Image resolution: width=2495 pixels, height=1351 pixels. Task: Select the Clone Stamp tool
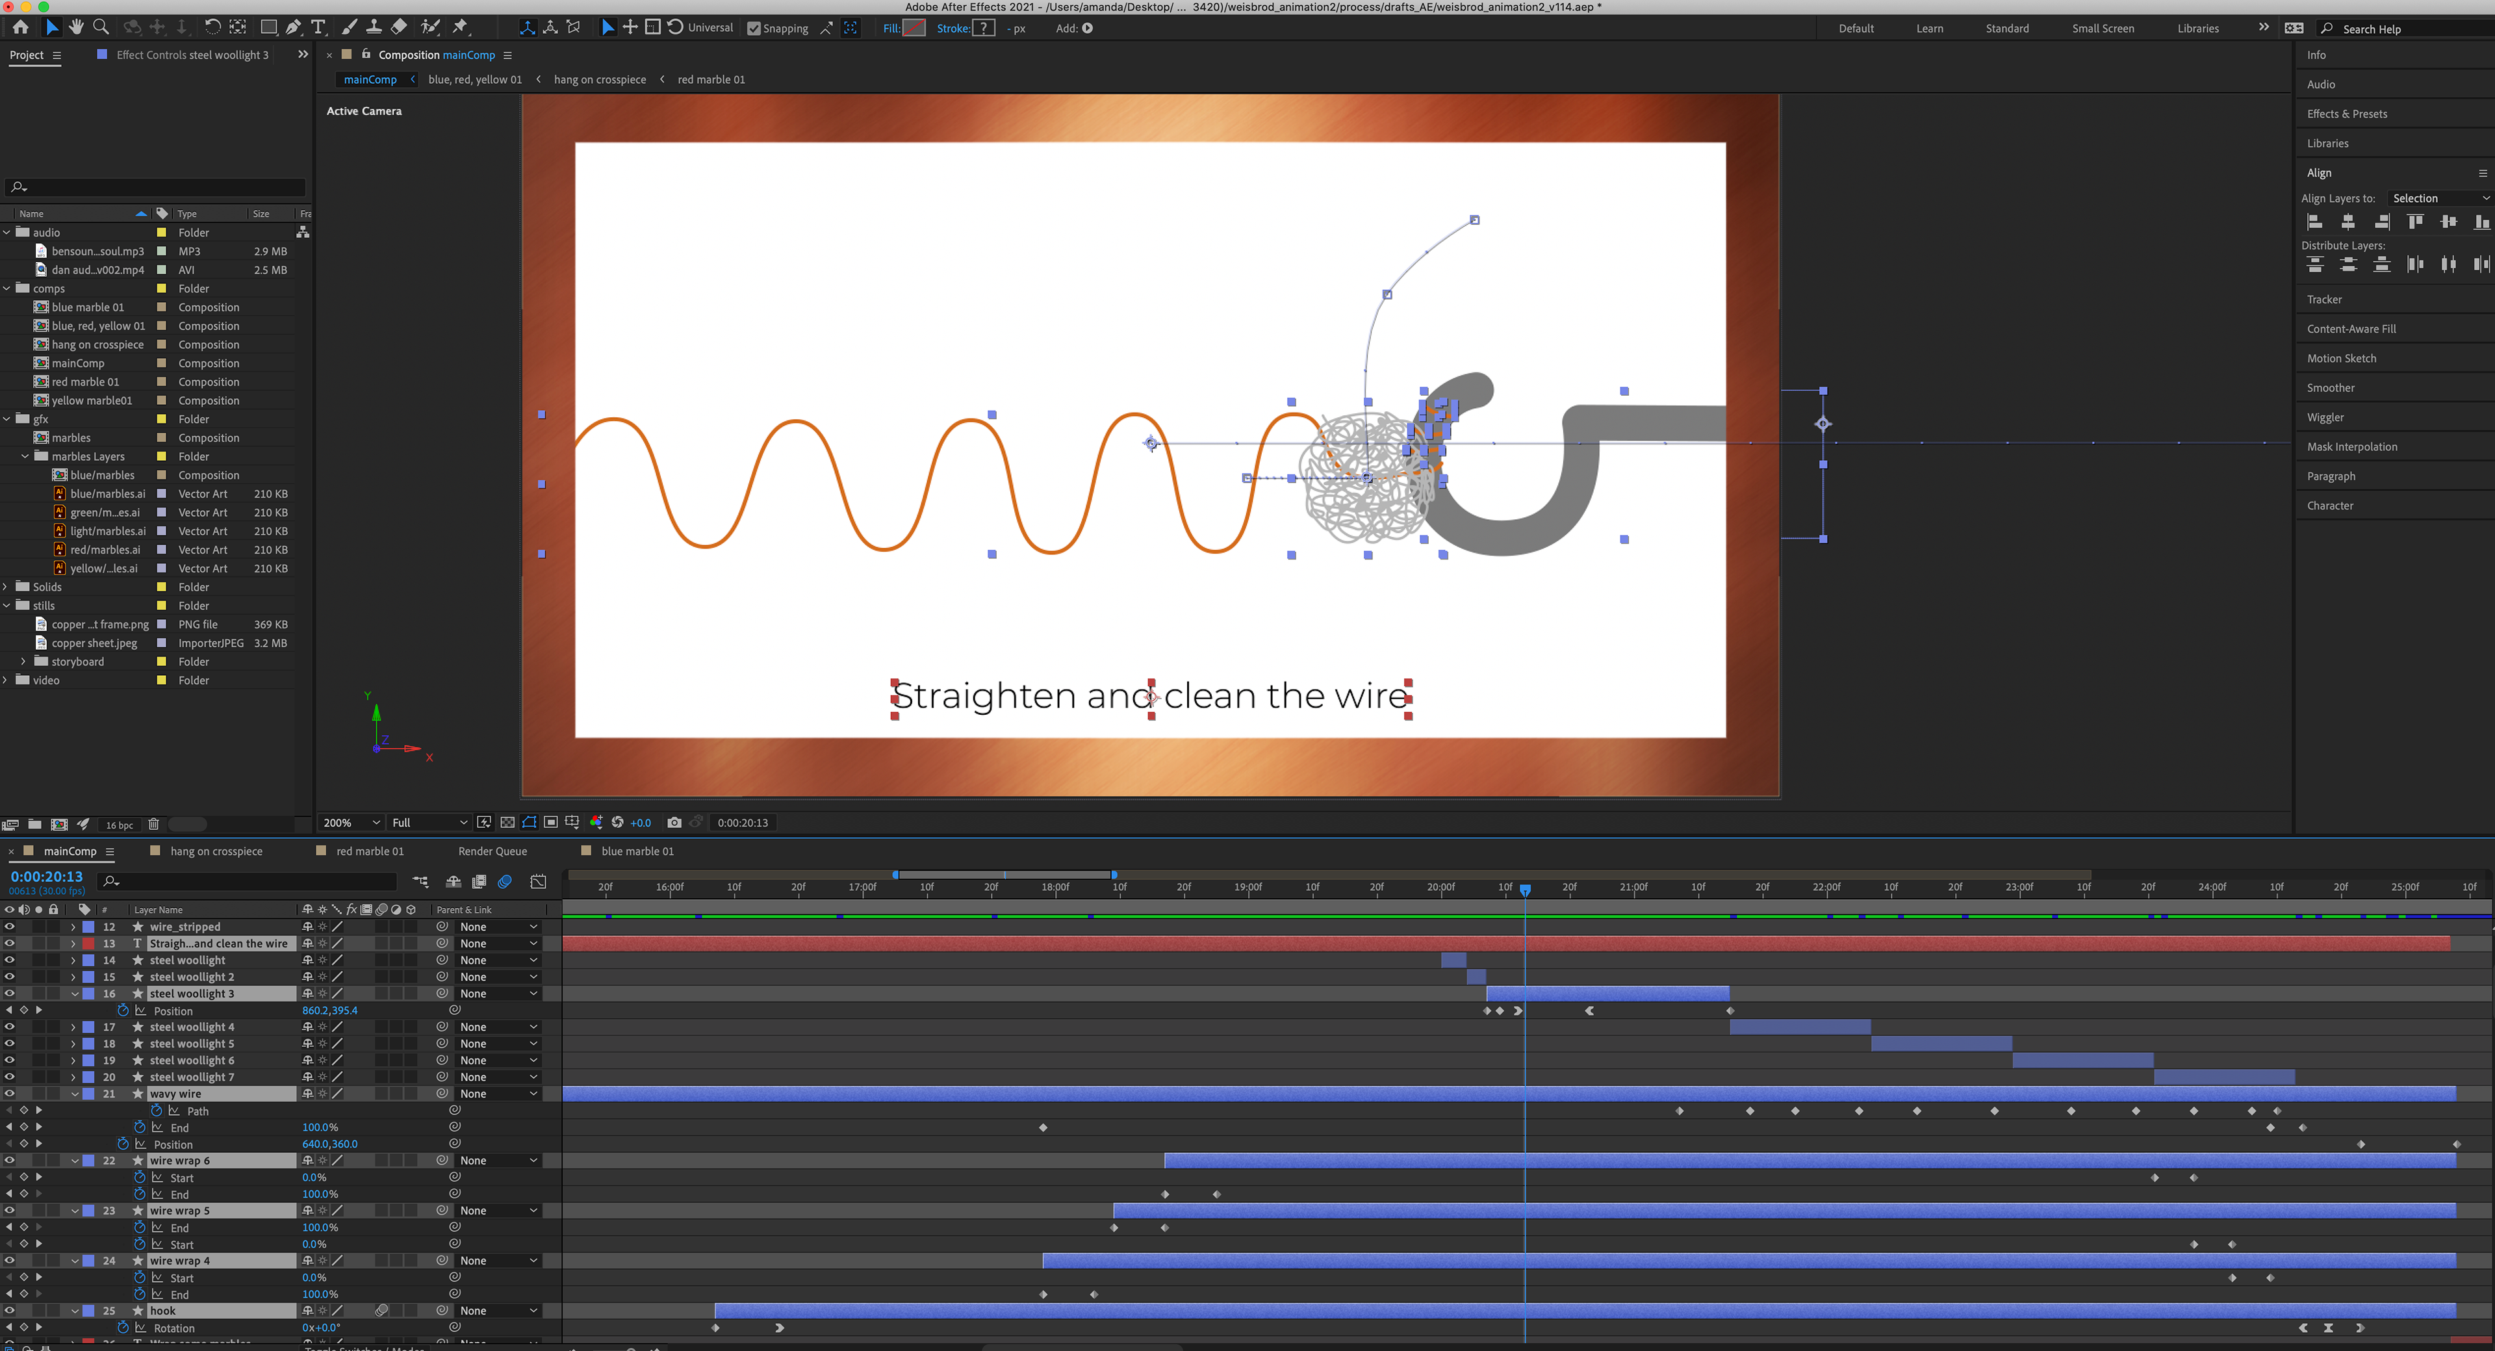click(374, 27)
